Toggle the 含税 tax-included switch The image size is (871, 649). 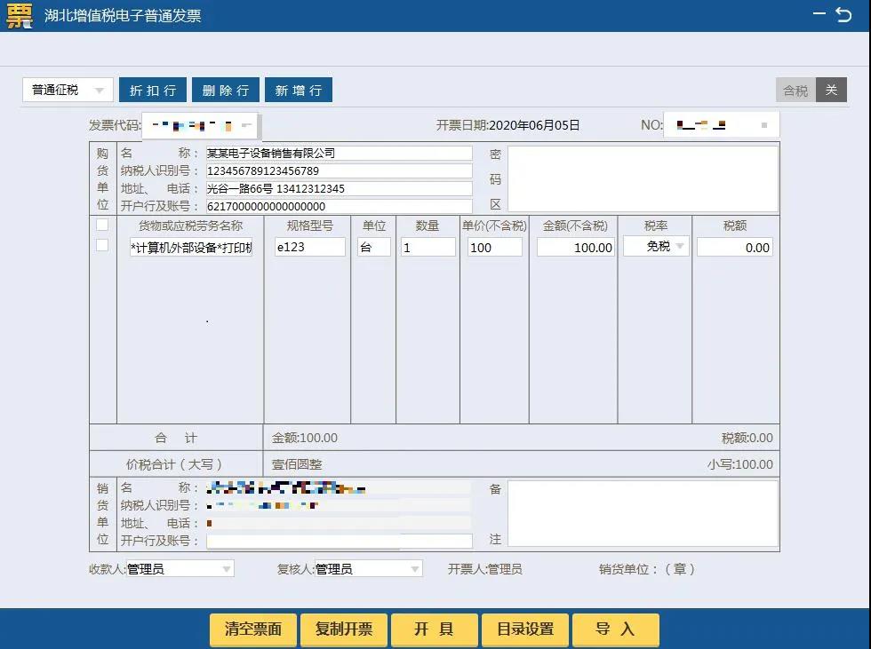[795, 89]
